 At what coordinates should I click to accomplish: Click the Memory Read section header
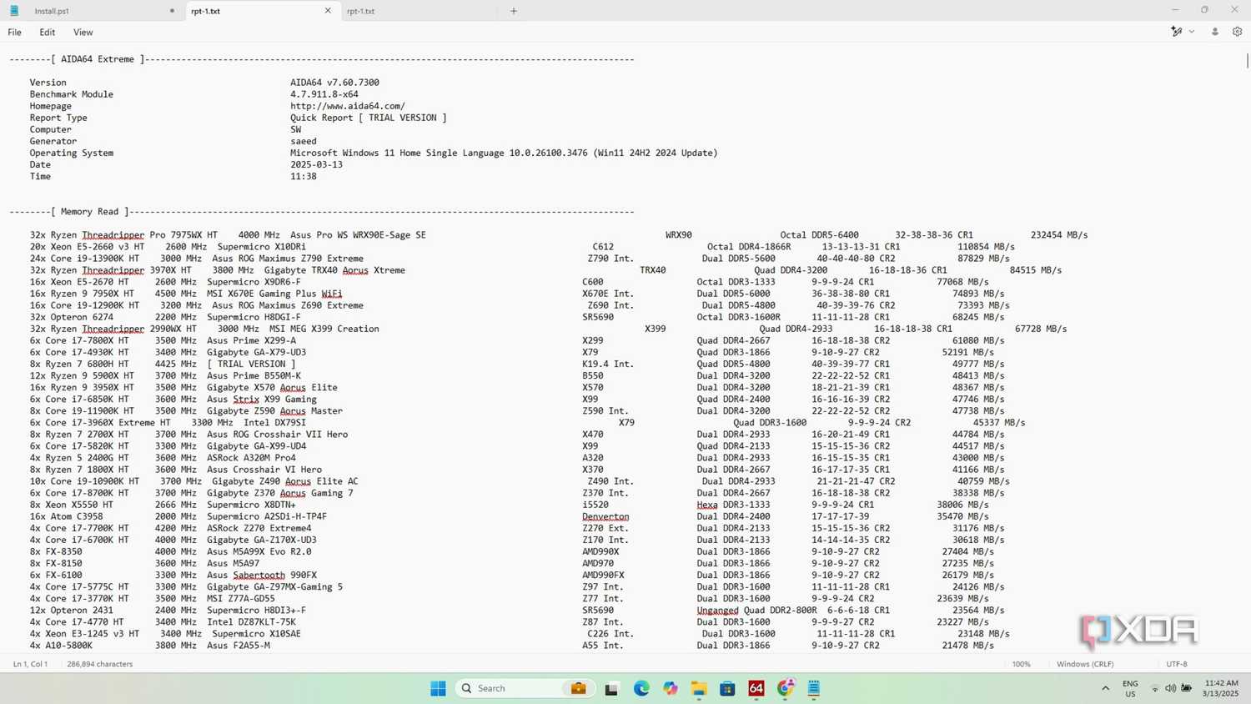coord(89,212)
